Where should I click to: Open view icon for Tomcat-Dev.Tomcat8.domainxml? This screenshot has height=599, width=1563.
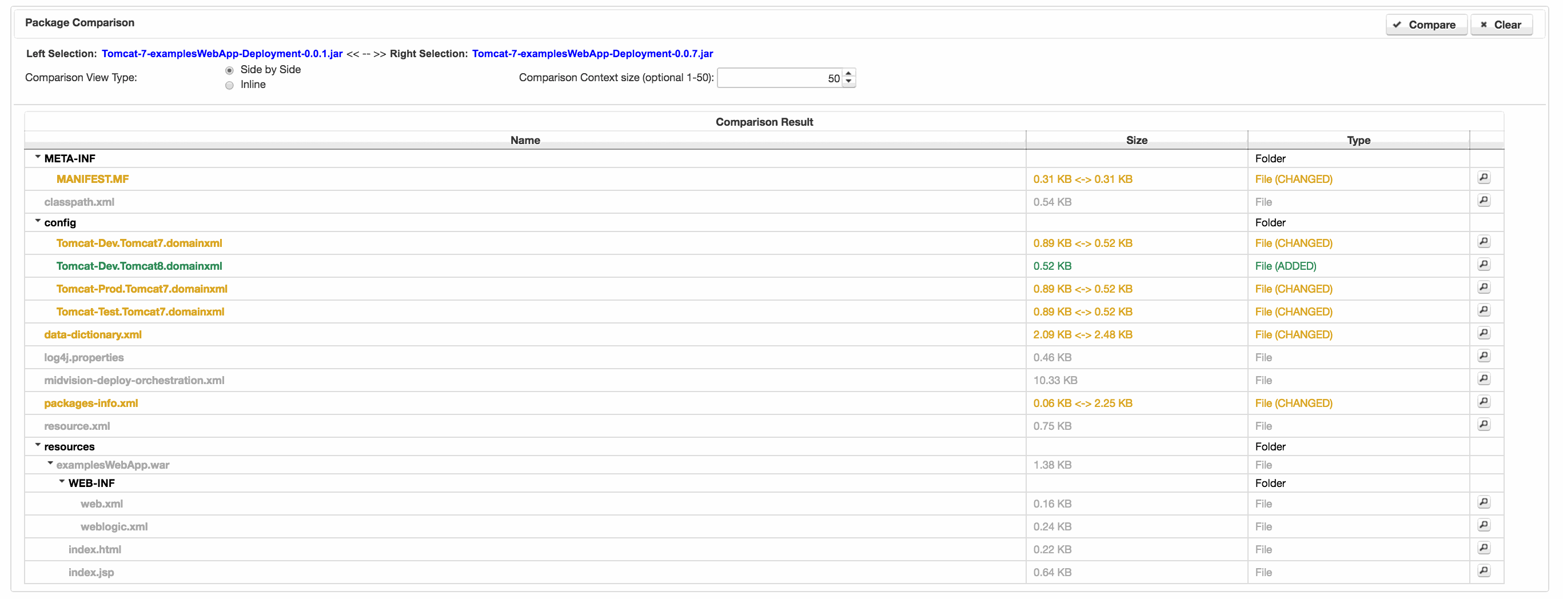coord(1484,265)
